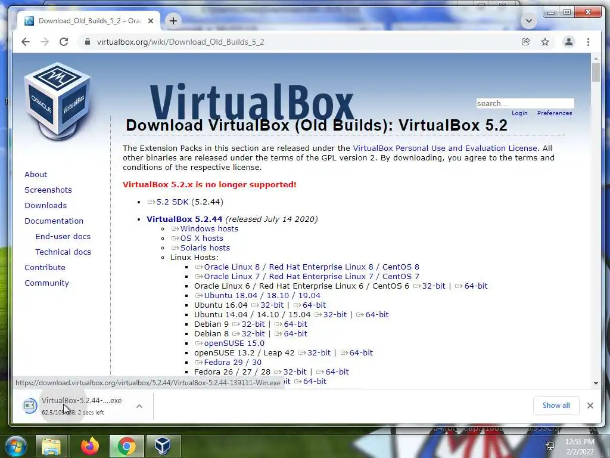
Task: Open a new tab with plus button
Action: click(x=173, y=21)
